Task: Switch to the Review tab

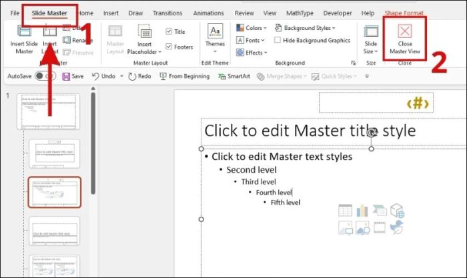Action: point(244,13)
